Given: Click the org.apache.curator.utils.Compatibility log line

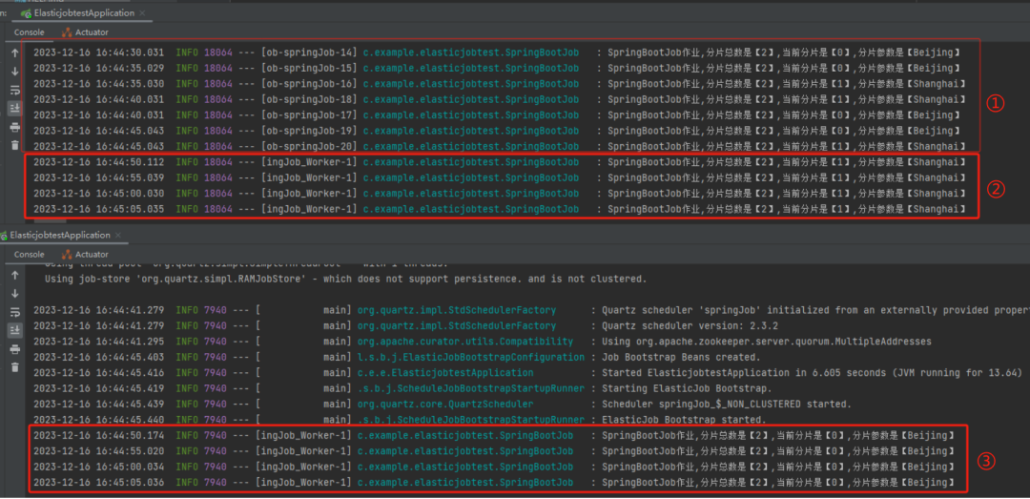Looking at the screenshot, I should [x=482, y=342].
